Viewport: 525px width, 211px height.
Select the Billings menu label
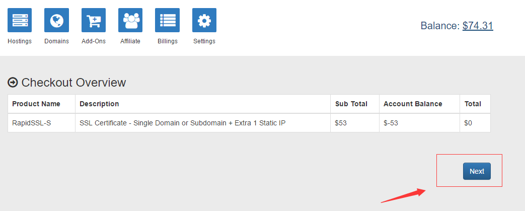[x=168, y=41]
